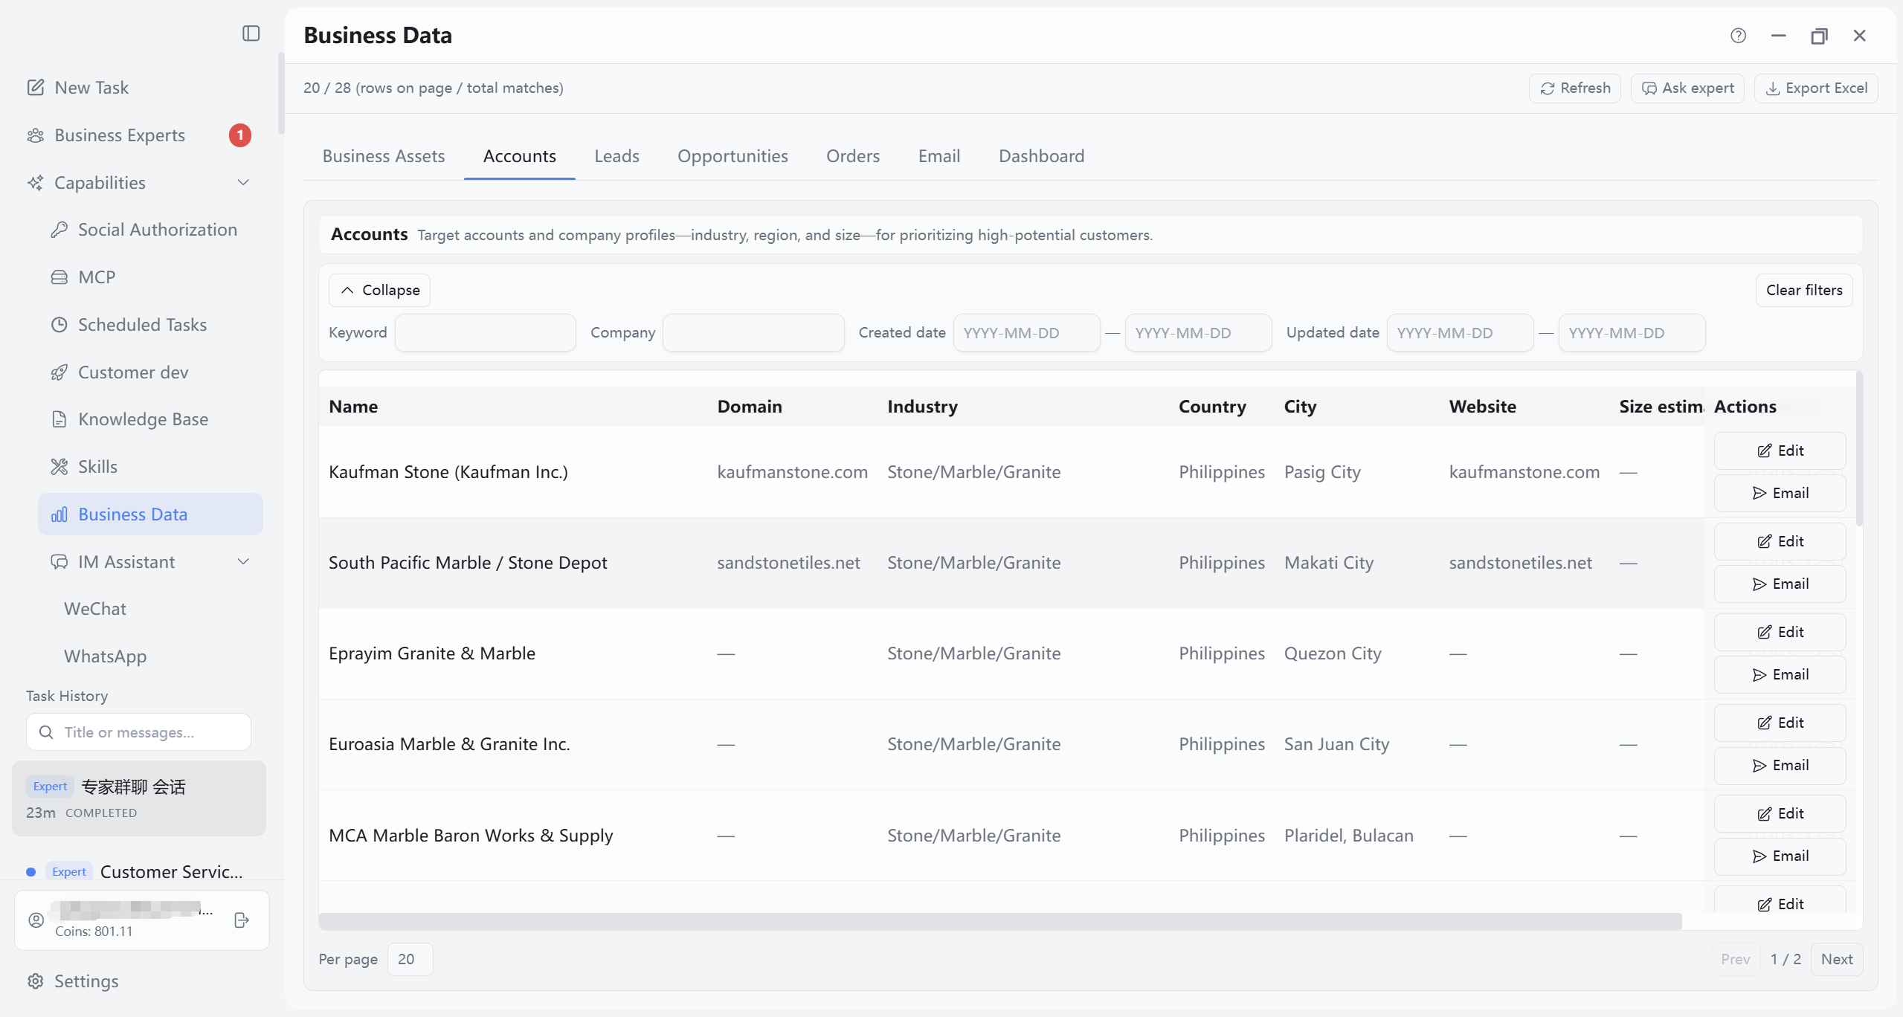Click the horizontal table scrollbar
This screenshot has width=1903, height=1017.
tap(1000, 921)
